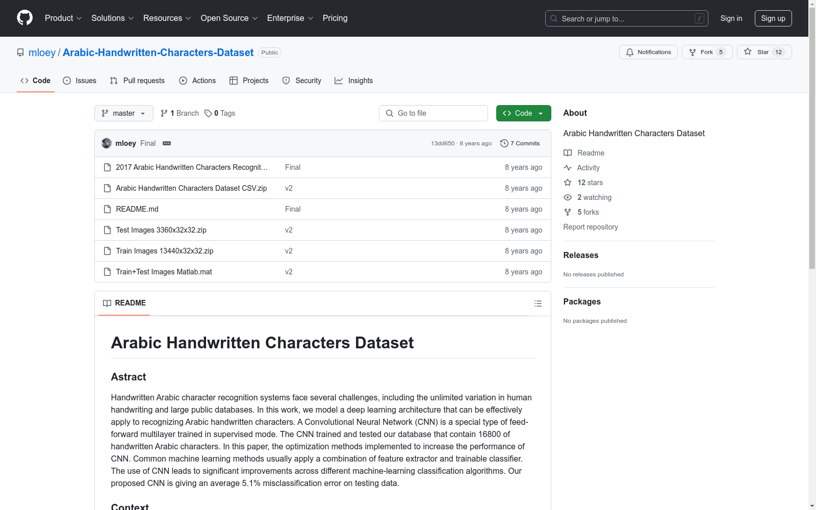Click the Sign up button

click(x=773, y=18)
